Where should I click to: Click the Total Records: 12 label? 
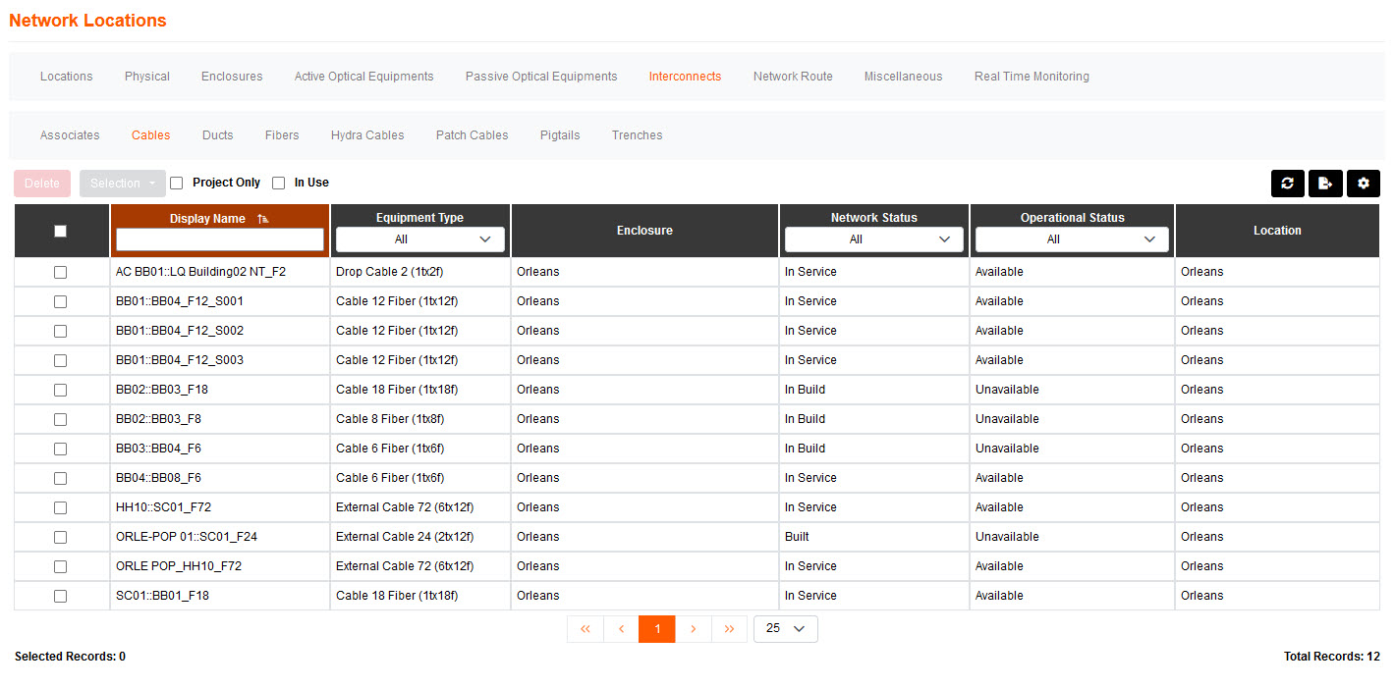(1331, 657)
